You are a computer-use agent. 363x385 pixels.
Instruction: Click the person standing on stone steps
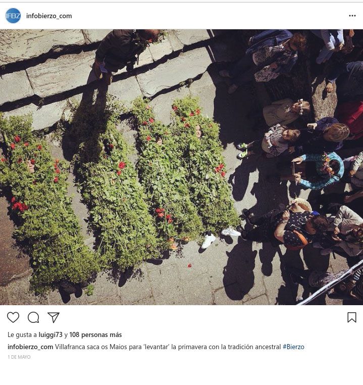coord(123,57)
